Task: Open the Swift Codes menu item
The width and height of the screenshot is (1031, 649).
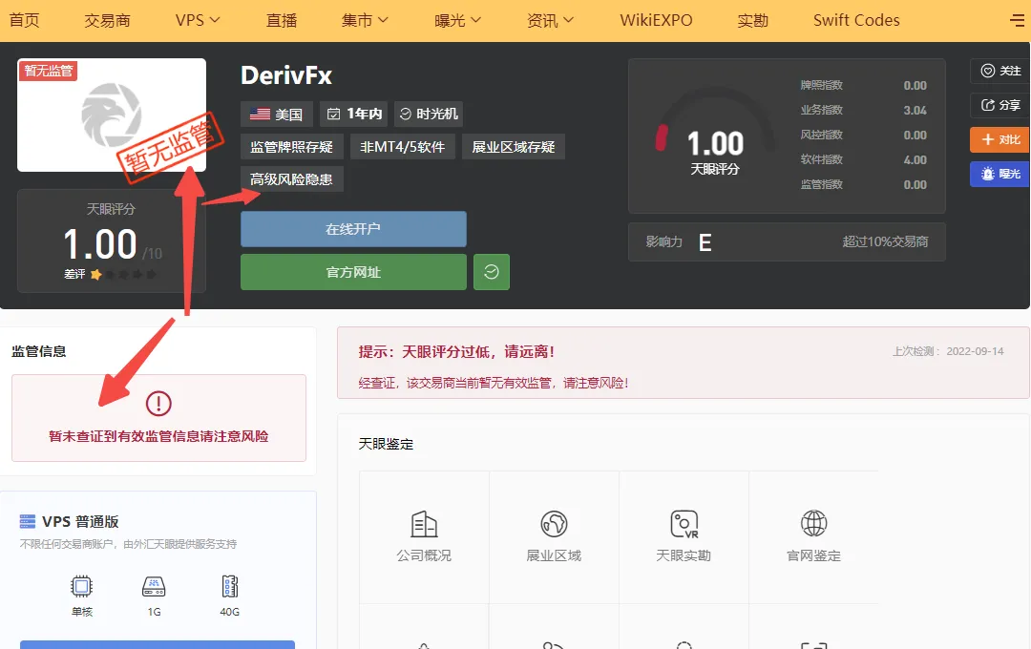Action: click(x=856, y=20)
